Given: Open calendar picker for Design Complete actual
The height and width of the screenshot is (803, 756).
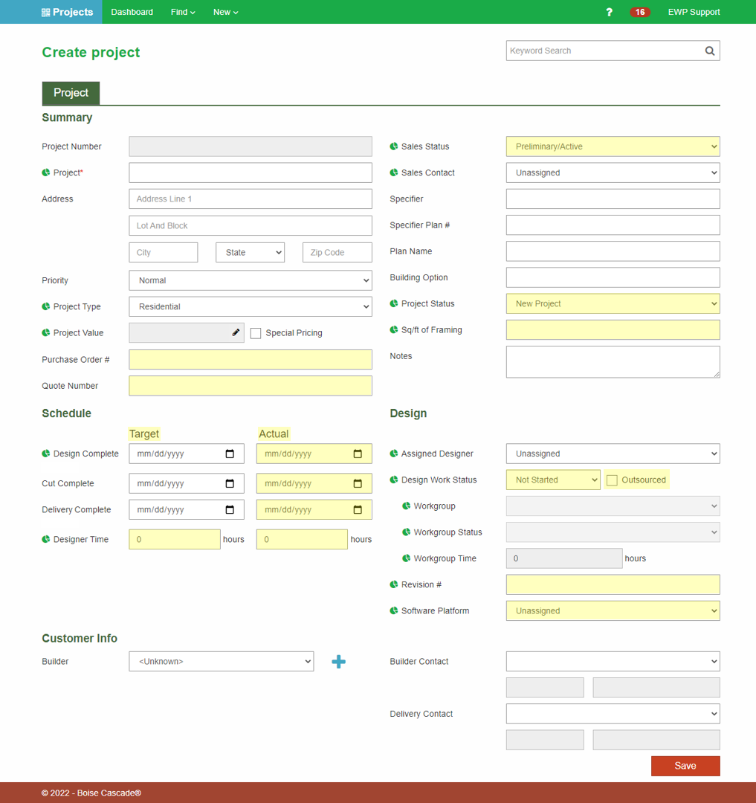Looking at the screenshot, I should point(358,454).
